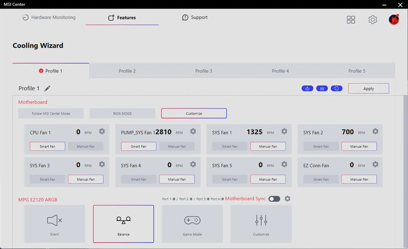Open gear settings beside Motherboard Sync
This screenshot has height=249, width=408.
point(288,199)
